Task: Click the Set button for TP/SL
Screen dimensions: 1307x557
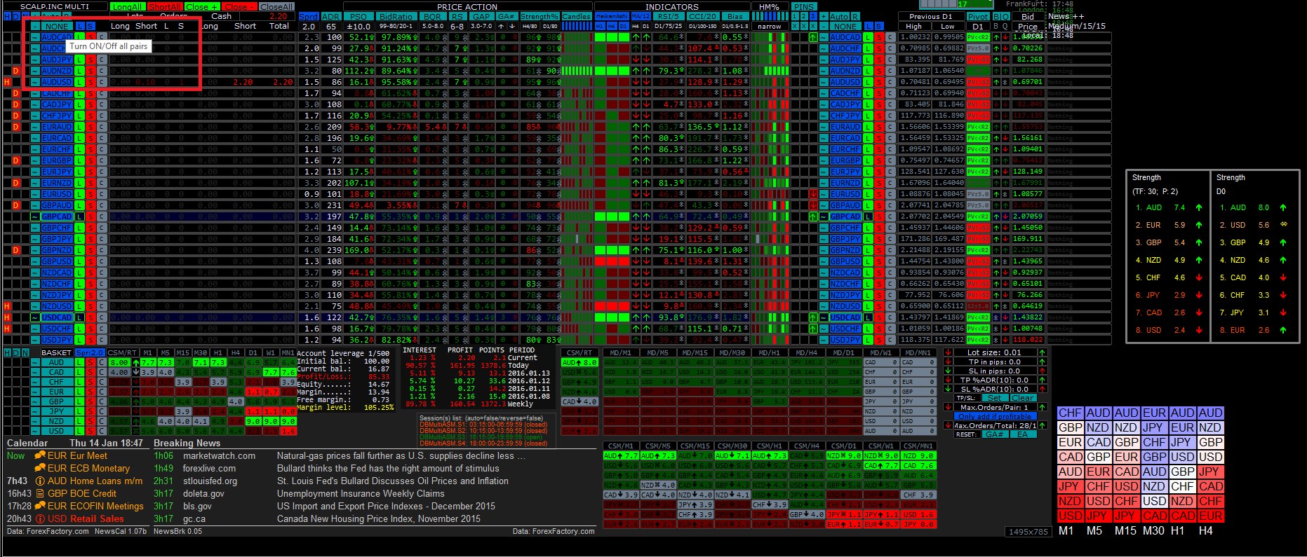Action: point(995,398)
